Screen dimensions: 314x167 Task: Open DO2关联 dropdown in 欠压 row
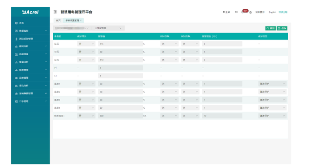[x=190, y=52]
